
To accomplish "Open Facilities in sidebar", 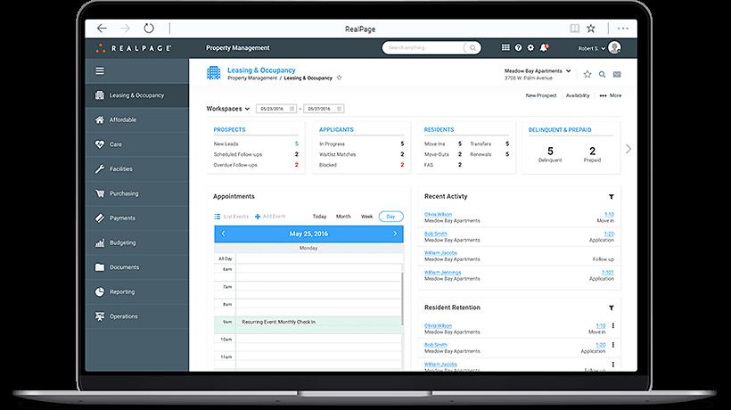I will (x=137, y=169).
